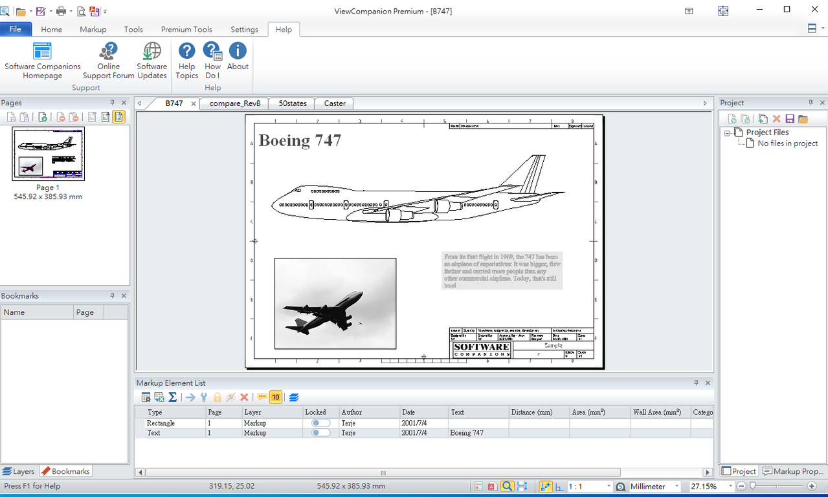This screenshot has width=828, height=497.
Task: Open the How Do I guide
Action: click(212, 61)
